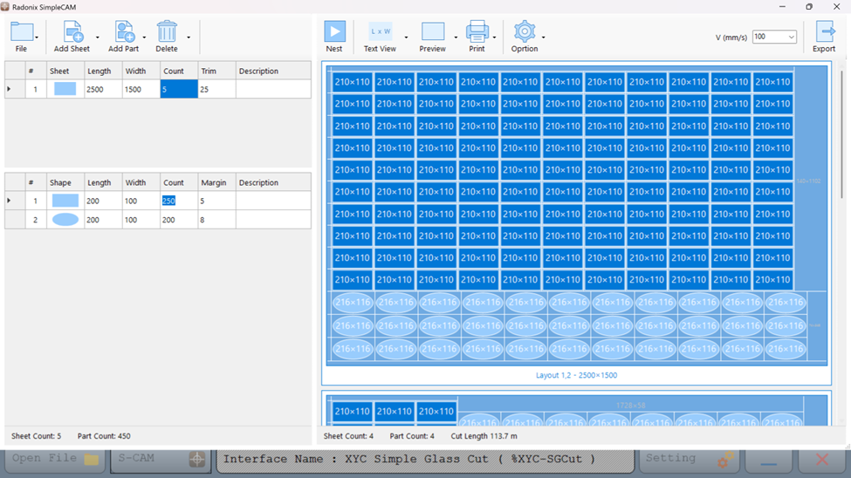Select part row 2 by its row header
The height and width of the screenshot is (478, 851).
click(15, 220)
